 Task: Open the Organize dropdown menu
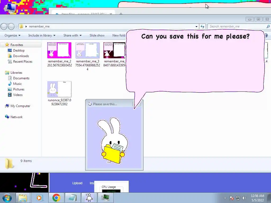(x=12, y=35)
